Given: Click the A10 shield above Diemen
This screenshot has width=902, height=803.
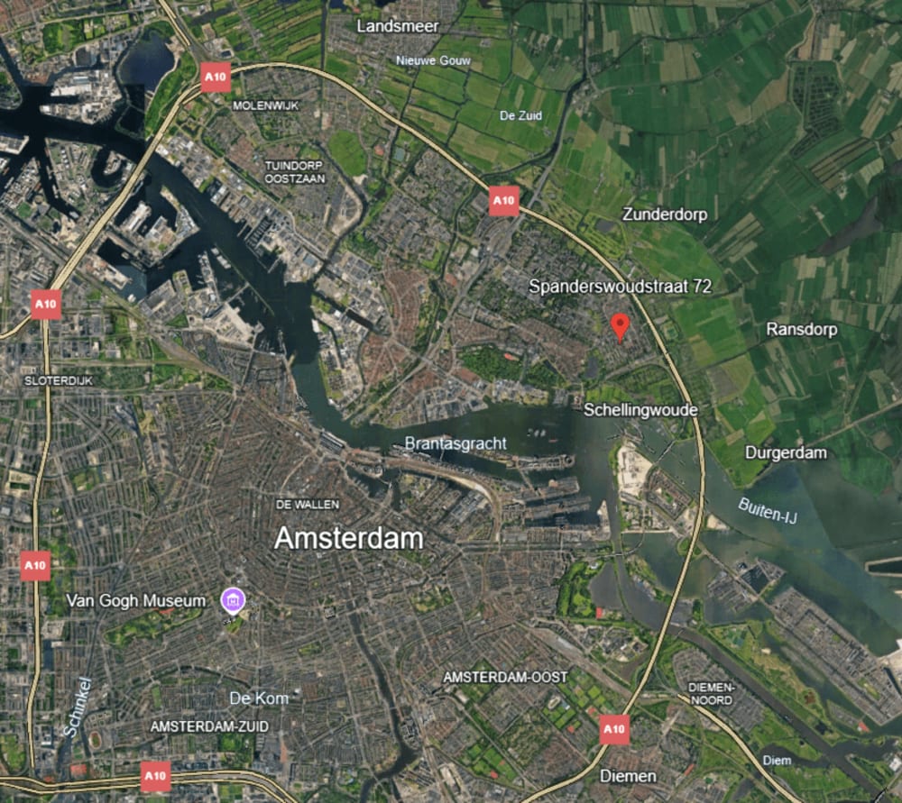Looking at the screenshot, I should click(x=613, y=729).
